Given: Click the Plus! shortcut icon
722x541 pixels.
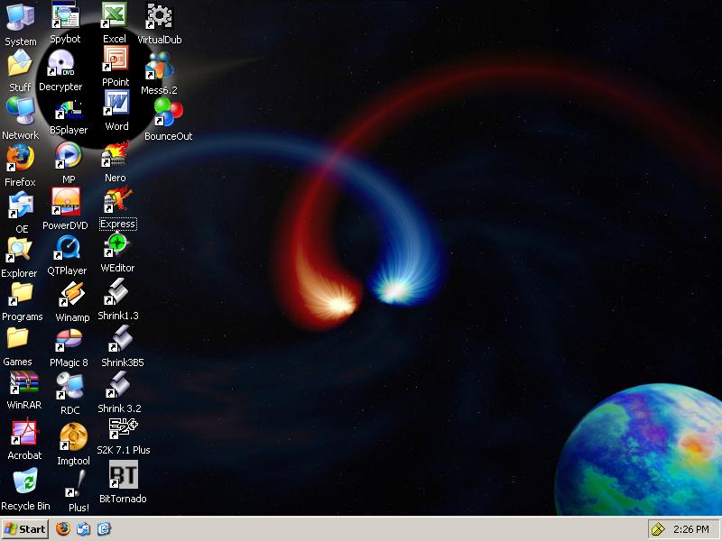Looking at the screenshot, I should coord(77,484).
